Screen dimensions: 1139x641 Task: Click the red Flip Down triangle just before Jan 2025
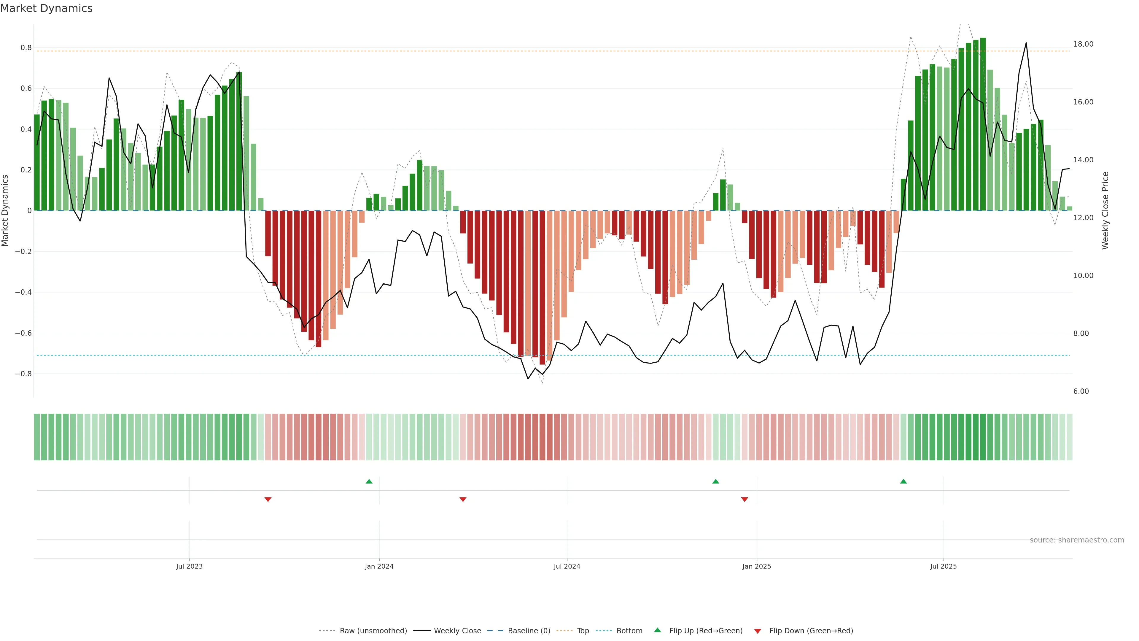tap(745, 499)
